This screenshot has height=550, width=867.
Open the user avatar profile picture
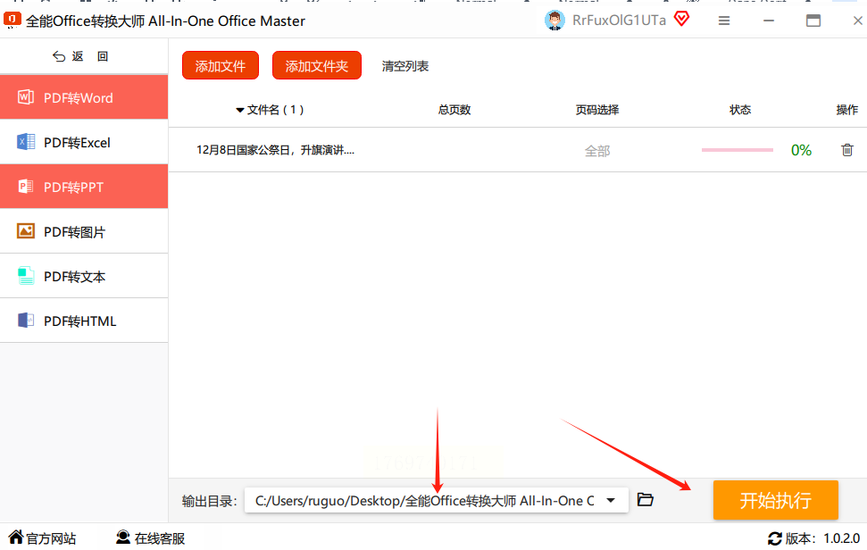click(x=554, y=21)
